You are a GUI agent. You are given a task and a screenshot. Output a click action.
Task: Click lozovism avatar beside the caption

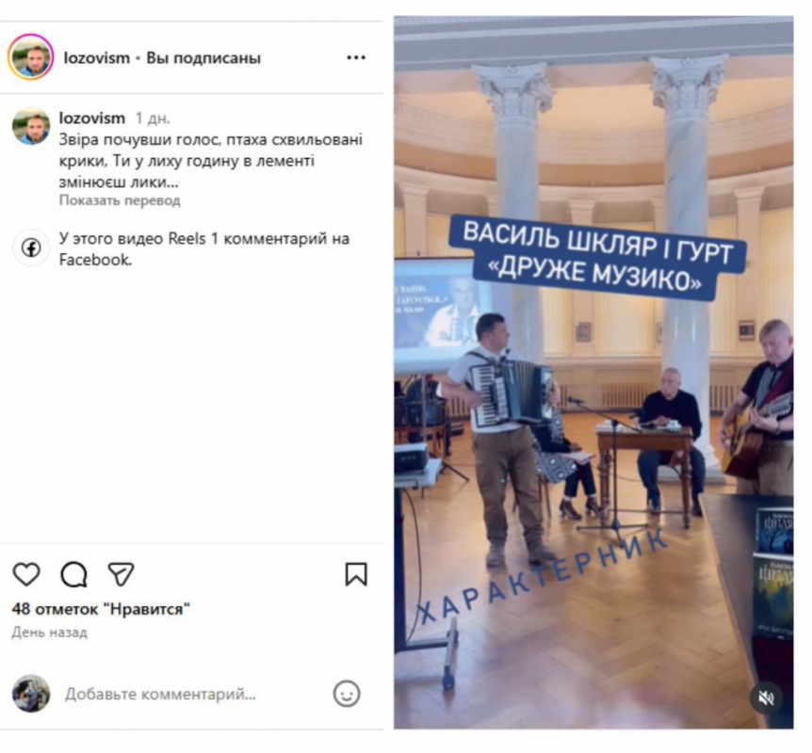(31, 127)
